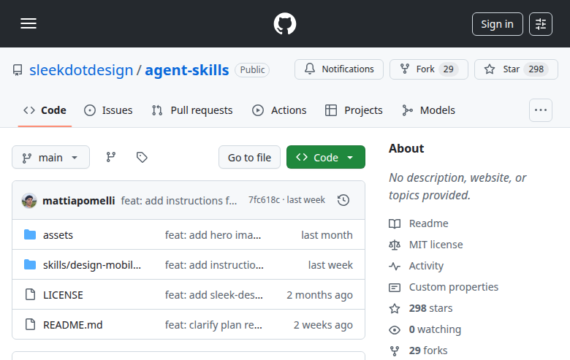Image resolution: width=570 pixels, height=360 pixels.
Task: Jump to Readme in About sidebar
Action: tap(419, 223)
